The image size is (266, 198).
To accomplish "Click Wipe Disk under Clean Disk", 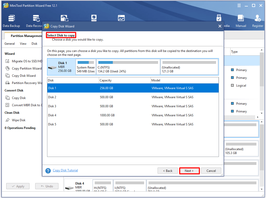I will 19,120.
